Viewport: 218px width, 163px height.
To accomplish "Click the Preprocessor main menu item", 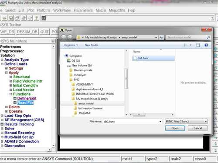I will pyautogui.click(x=12, y=51).
